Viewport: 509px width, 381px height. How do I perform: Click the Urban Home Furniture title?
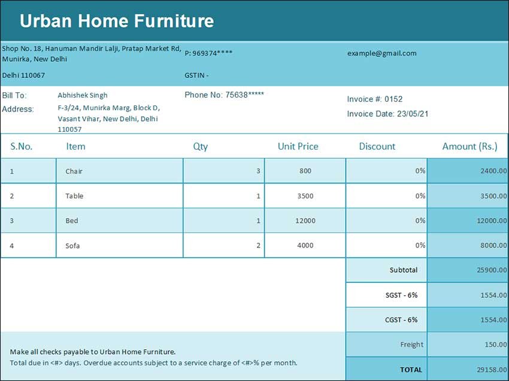117,21
